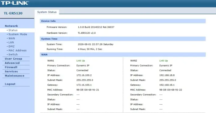Click the System Time section header
The image size is (216, 113).
click(123, 39)
